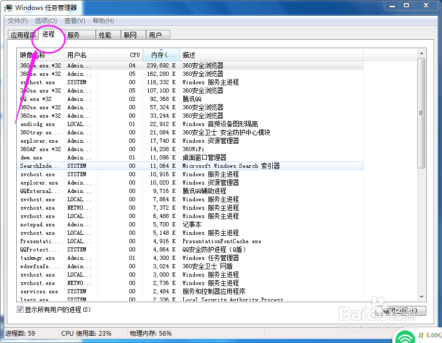
Task: Select explorer.exe using 17,740 K
Action: pyautogui.click(x=190, y=141)
